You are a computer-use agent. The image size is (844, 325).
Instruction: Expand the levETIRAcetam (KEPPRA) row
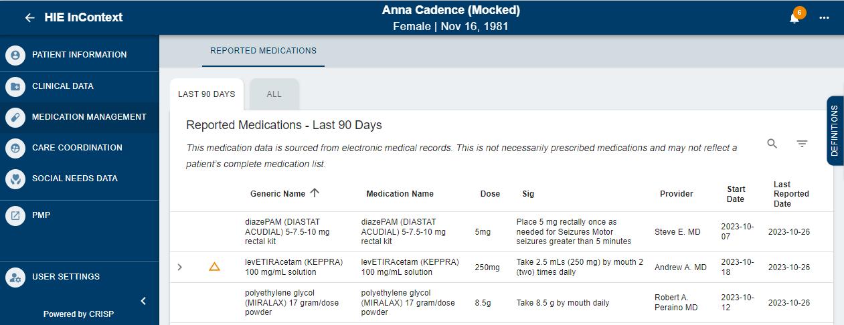(179, 267)
